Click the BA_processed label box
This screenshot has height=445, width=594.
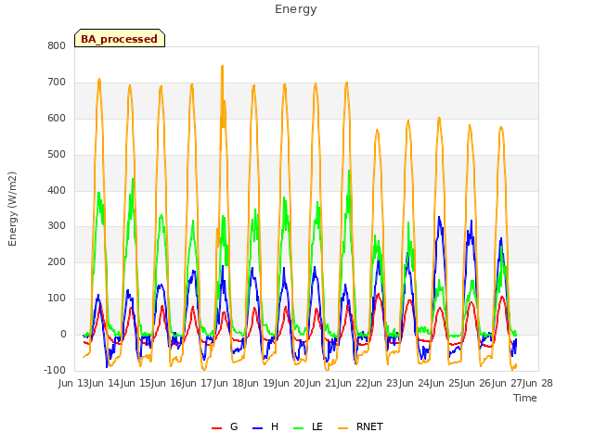120,38
